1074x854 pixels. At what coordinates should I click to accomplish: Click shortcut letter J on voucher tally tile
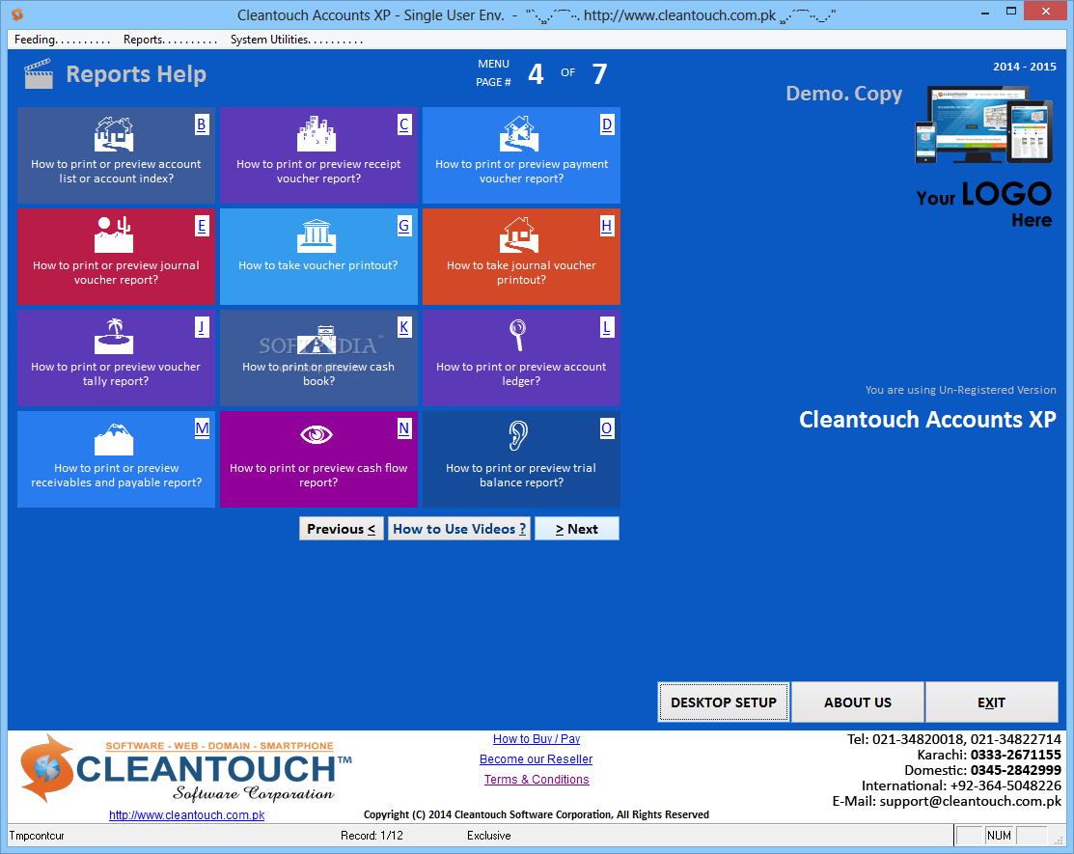202,327
